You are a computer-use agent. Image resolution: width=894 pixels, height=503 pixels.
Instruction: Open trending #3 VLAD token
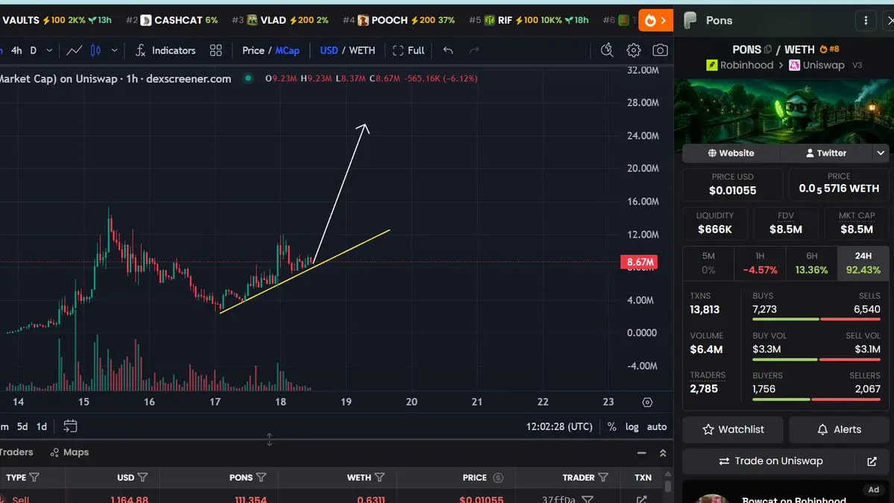point(280,21)
